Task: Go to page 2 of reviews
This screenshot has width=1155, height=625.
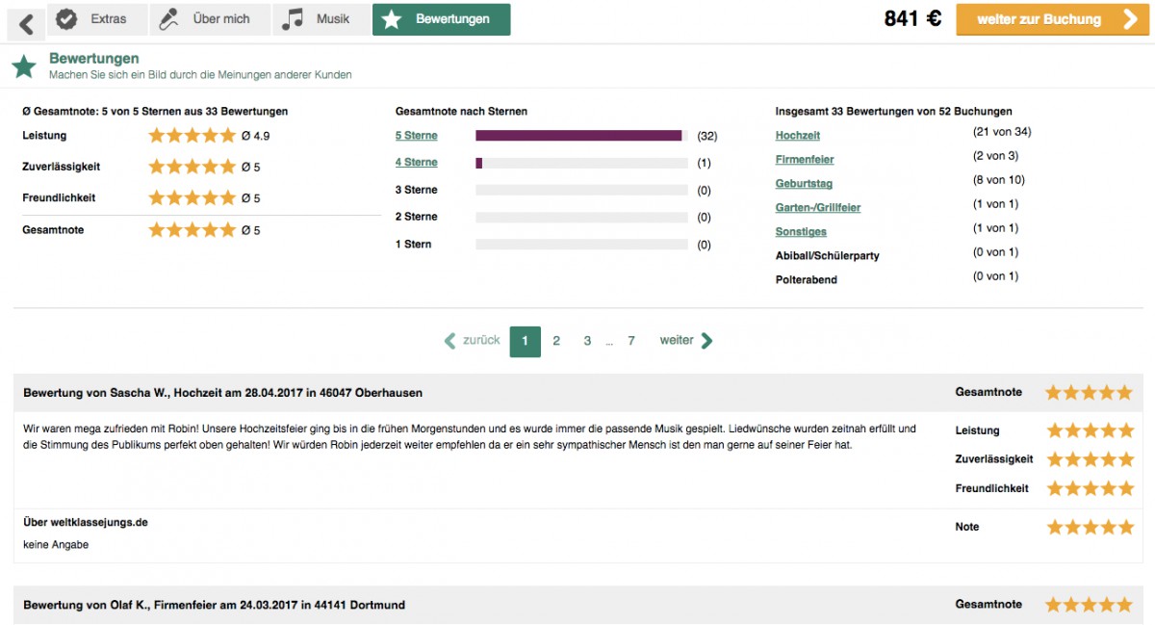Action: click(556, 341)
